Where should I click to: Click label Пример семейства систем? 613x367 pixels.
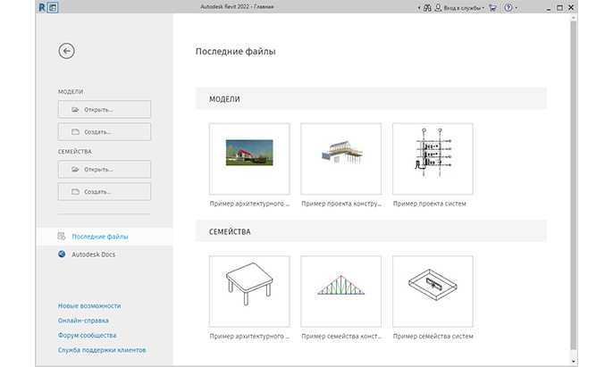433,336
